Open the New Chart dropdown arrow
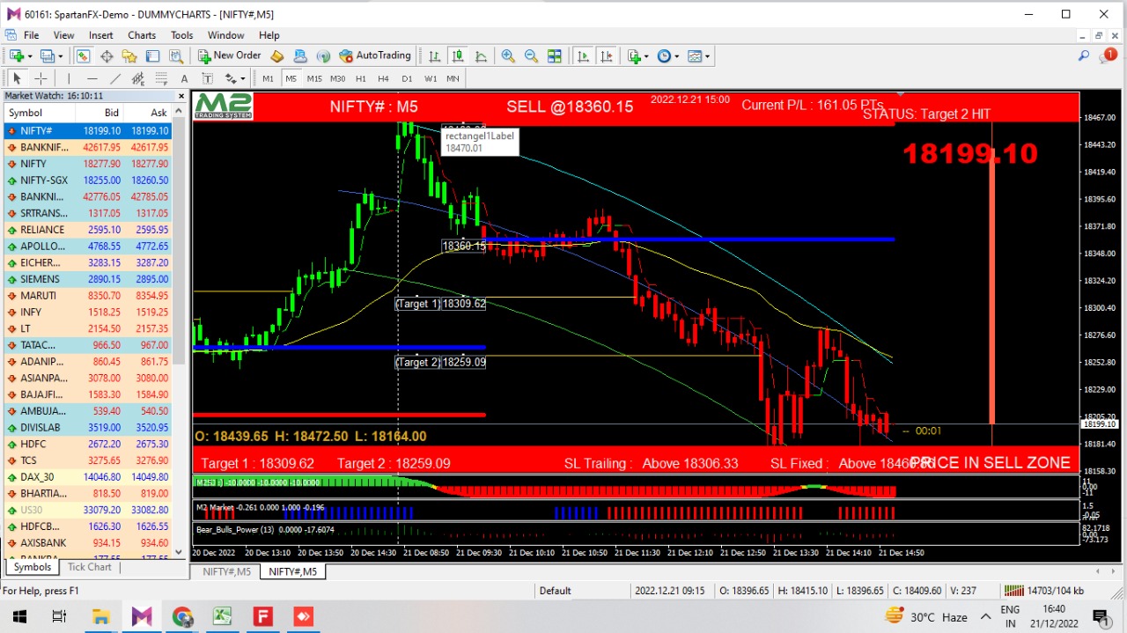 click(30, 55)
